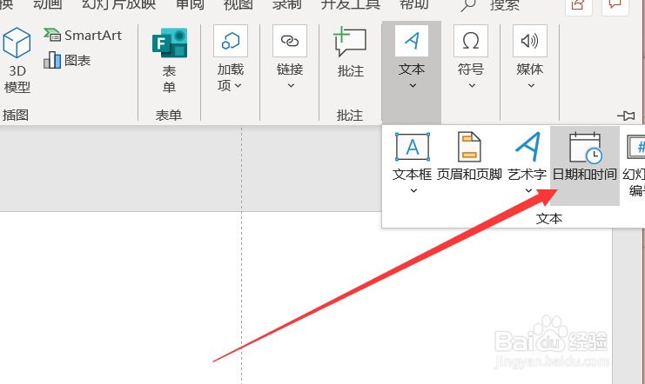Open the Developer (开发工具) tab

[351, 5]
